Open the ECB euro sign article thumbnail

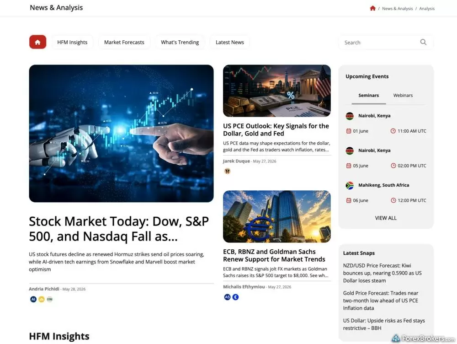coord(277,216)
